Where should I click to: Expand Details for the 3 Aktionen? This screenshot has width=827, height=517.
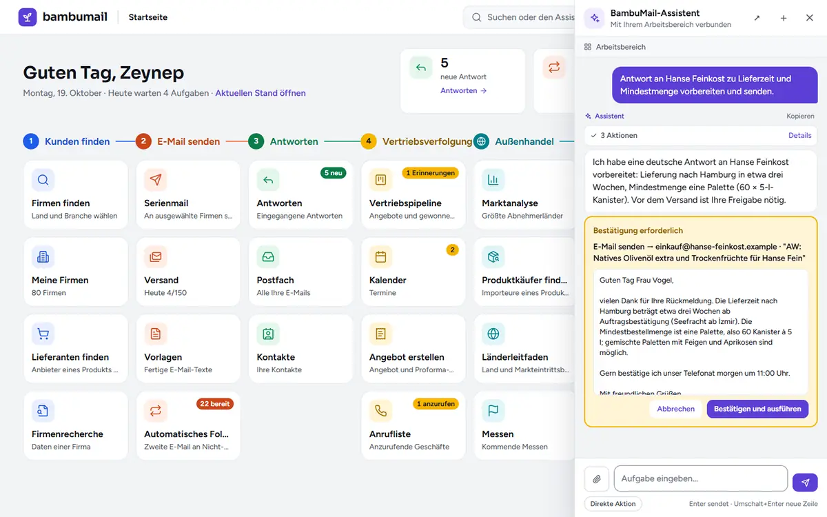[799, 136]
